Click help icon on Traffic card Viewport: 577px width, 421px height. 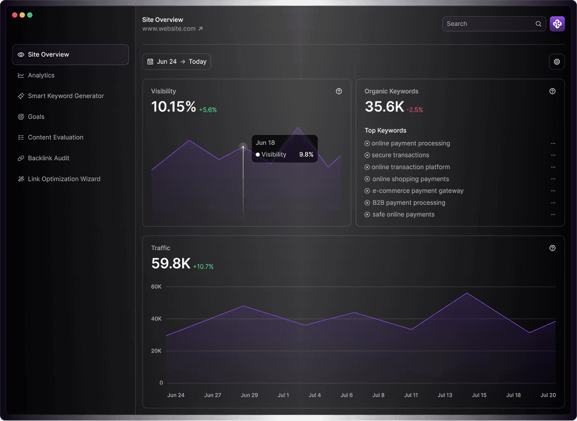(553, 248)
